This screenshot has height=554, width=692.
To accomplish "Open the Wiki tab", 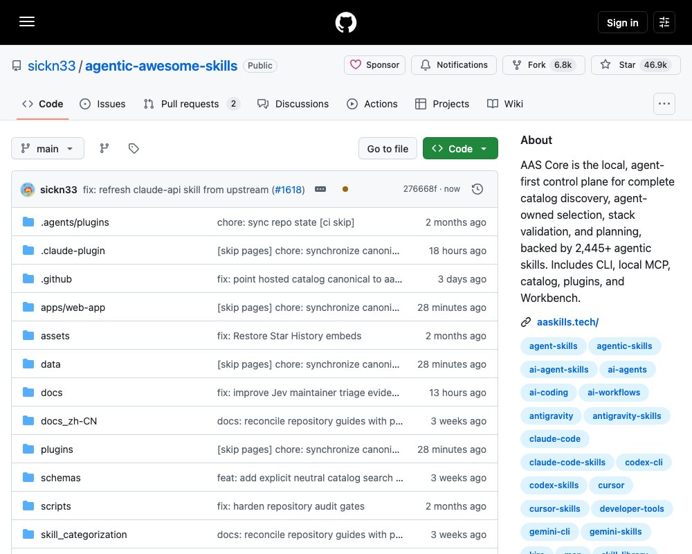I will point(505,104).
